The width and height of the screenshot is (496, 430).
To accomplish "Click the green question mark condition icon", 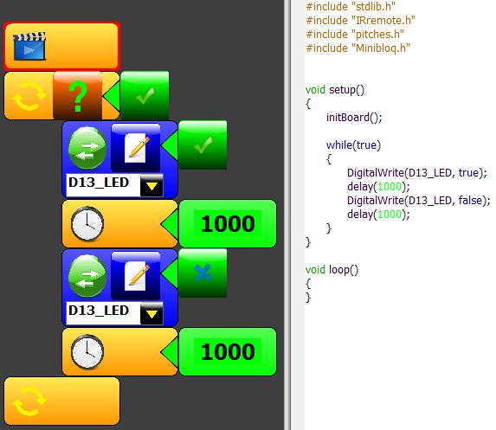I will pyautogui.click(x=78, y=96).
